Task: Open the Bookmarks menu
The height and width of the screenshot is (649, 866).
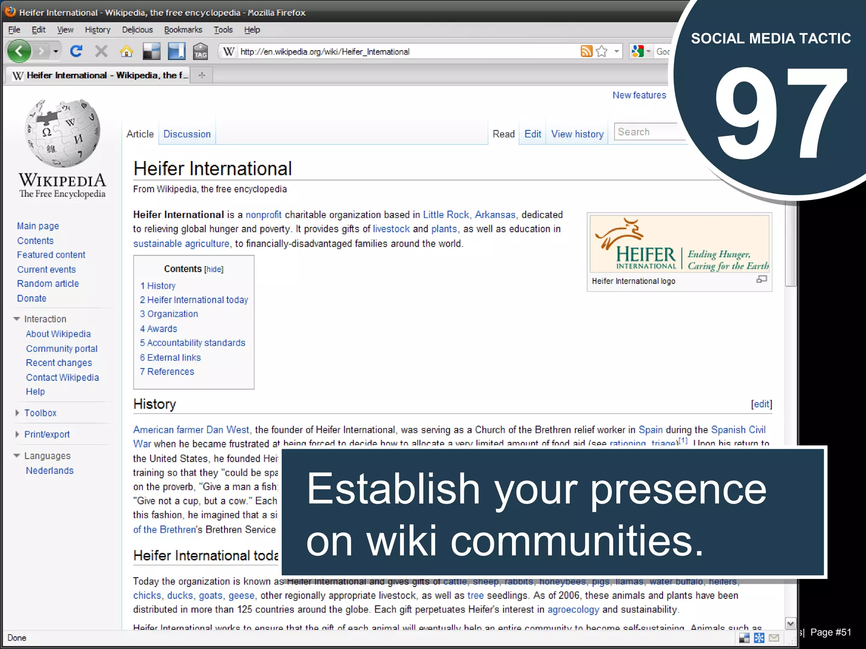Action: coord(183,30)
